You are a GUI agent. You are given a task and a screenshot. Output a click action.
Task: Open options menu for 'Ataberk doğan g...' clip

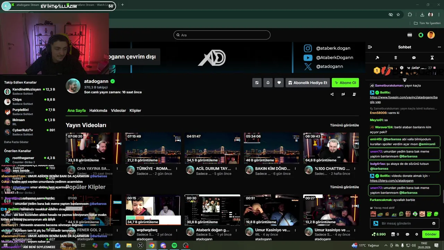click(x=236, y=230)
